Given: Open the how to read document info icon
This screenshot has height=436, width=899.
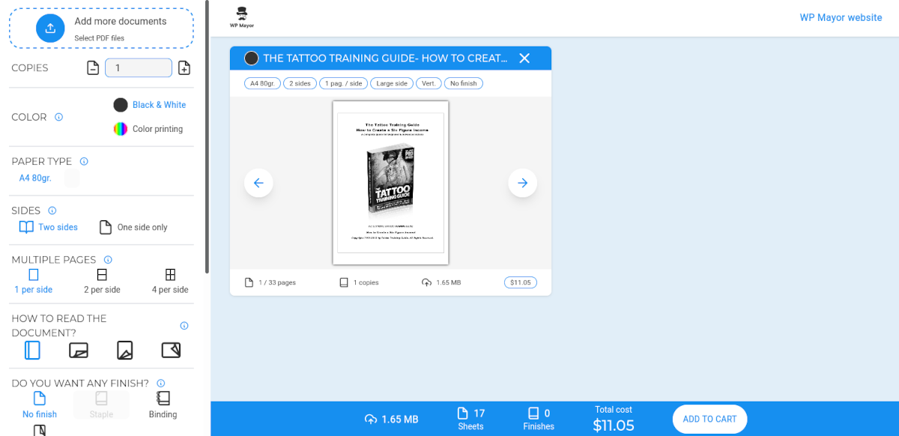Looking at the screenshot, I should (x=184, y=326).
